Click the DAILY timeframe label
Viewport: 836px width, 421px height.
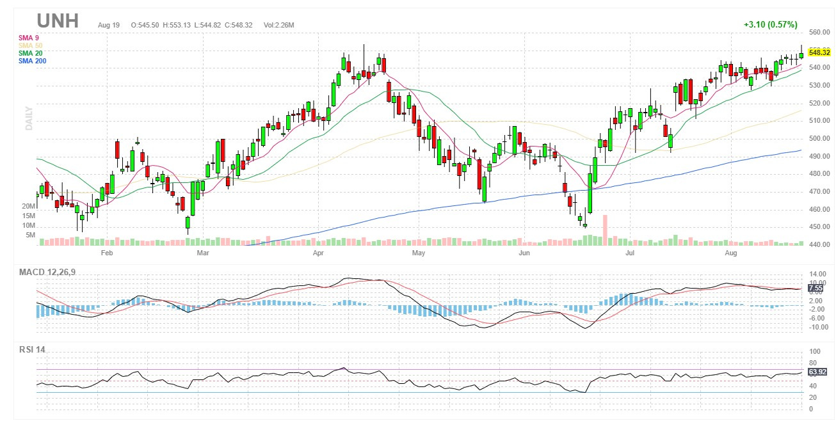point(29,118)
